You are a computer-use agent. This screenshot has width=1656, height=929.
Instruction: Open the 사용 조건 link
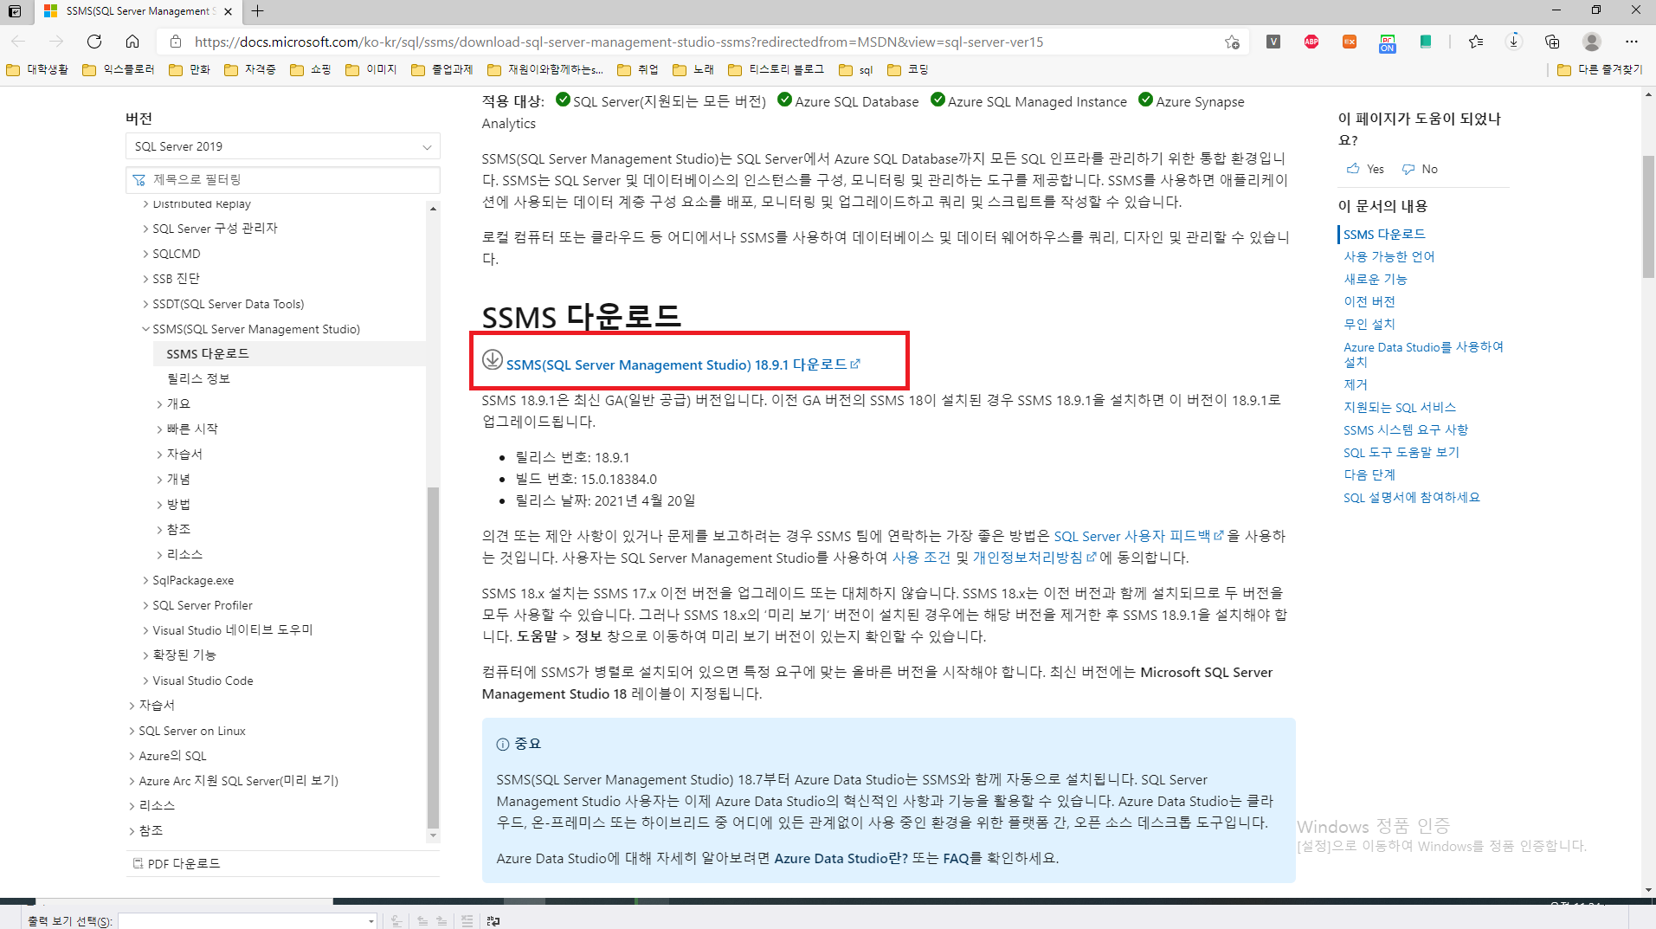tap(921, 558)
